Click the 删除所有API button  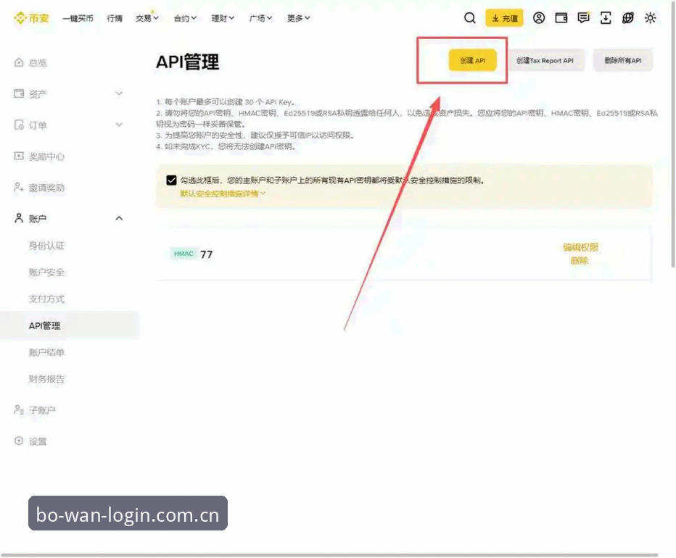pyautogui.click(x=622, y=60)
